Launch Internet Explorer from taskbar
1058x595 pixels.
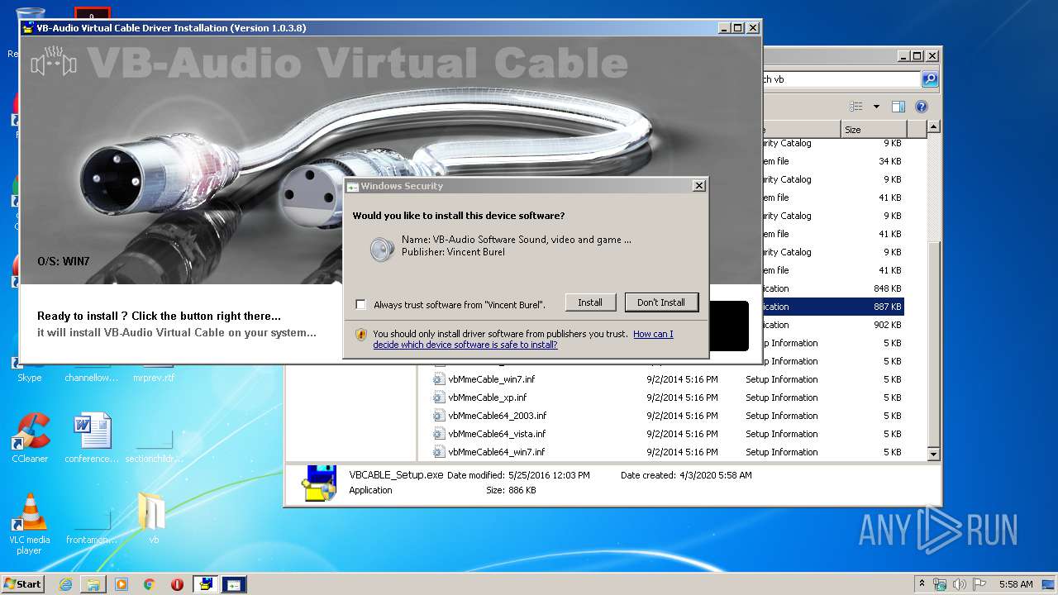(x=65, y=584)
